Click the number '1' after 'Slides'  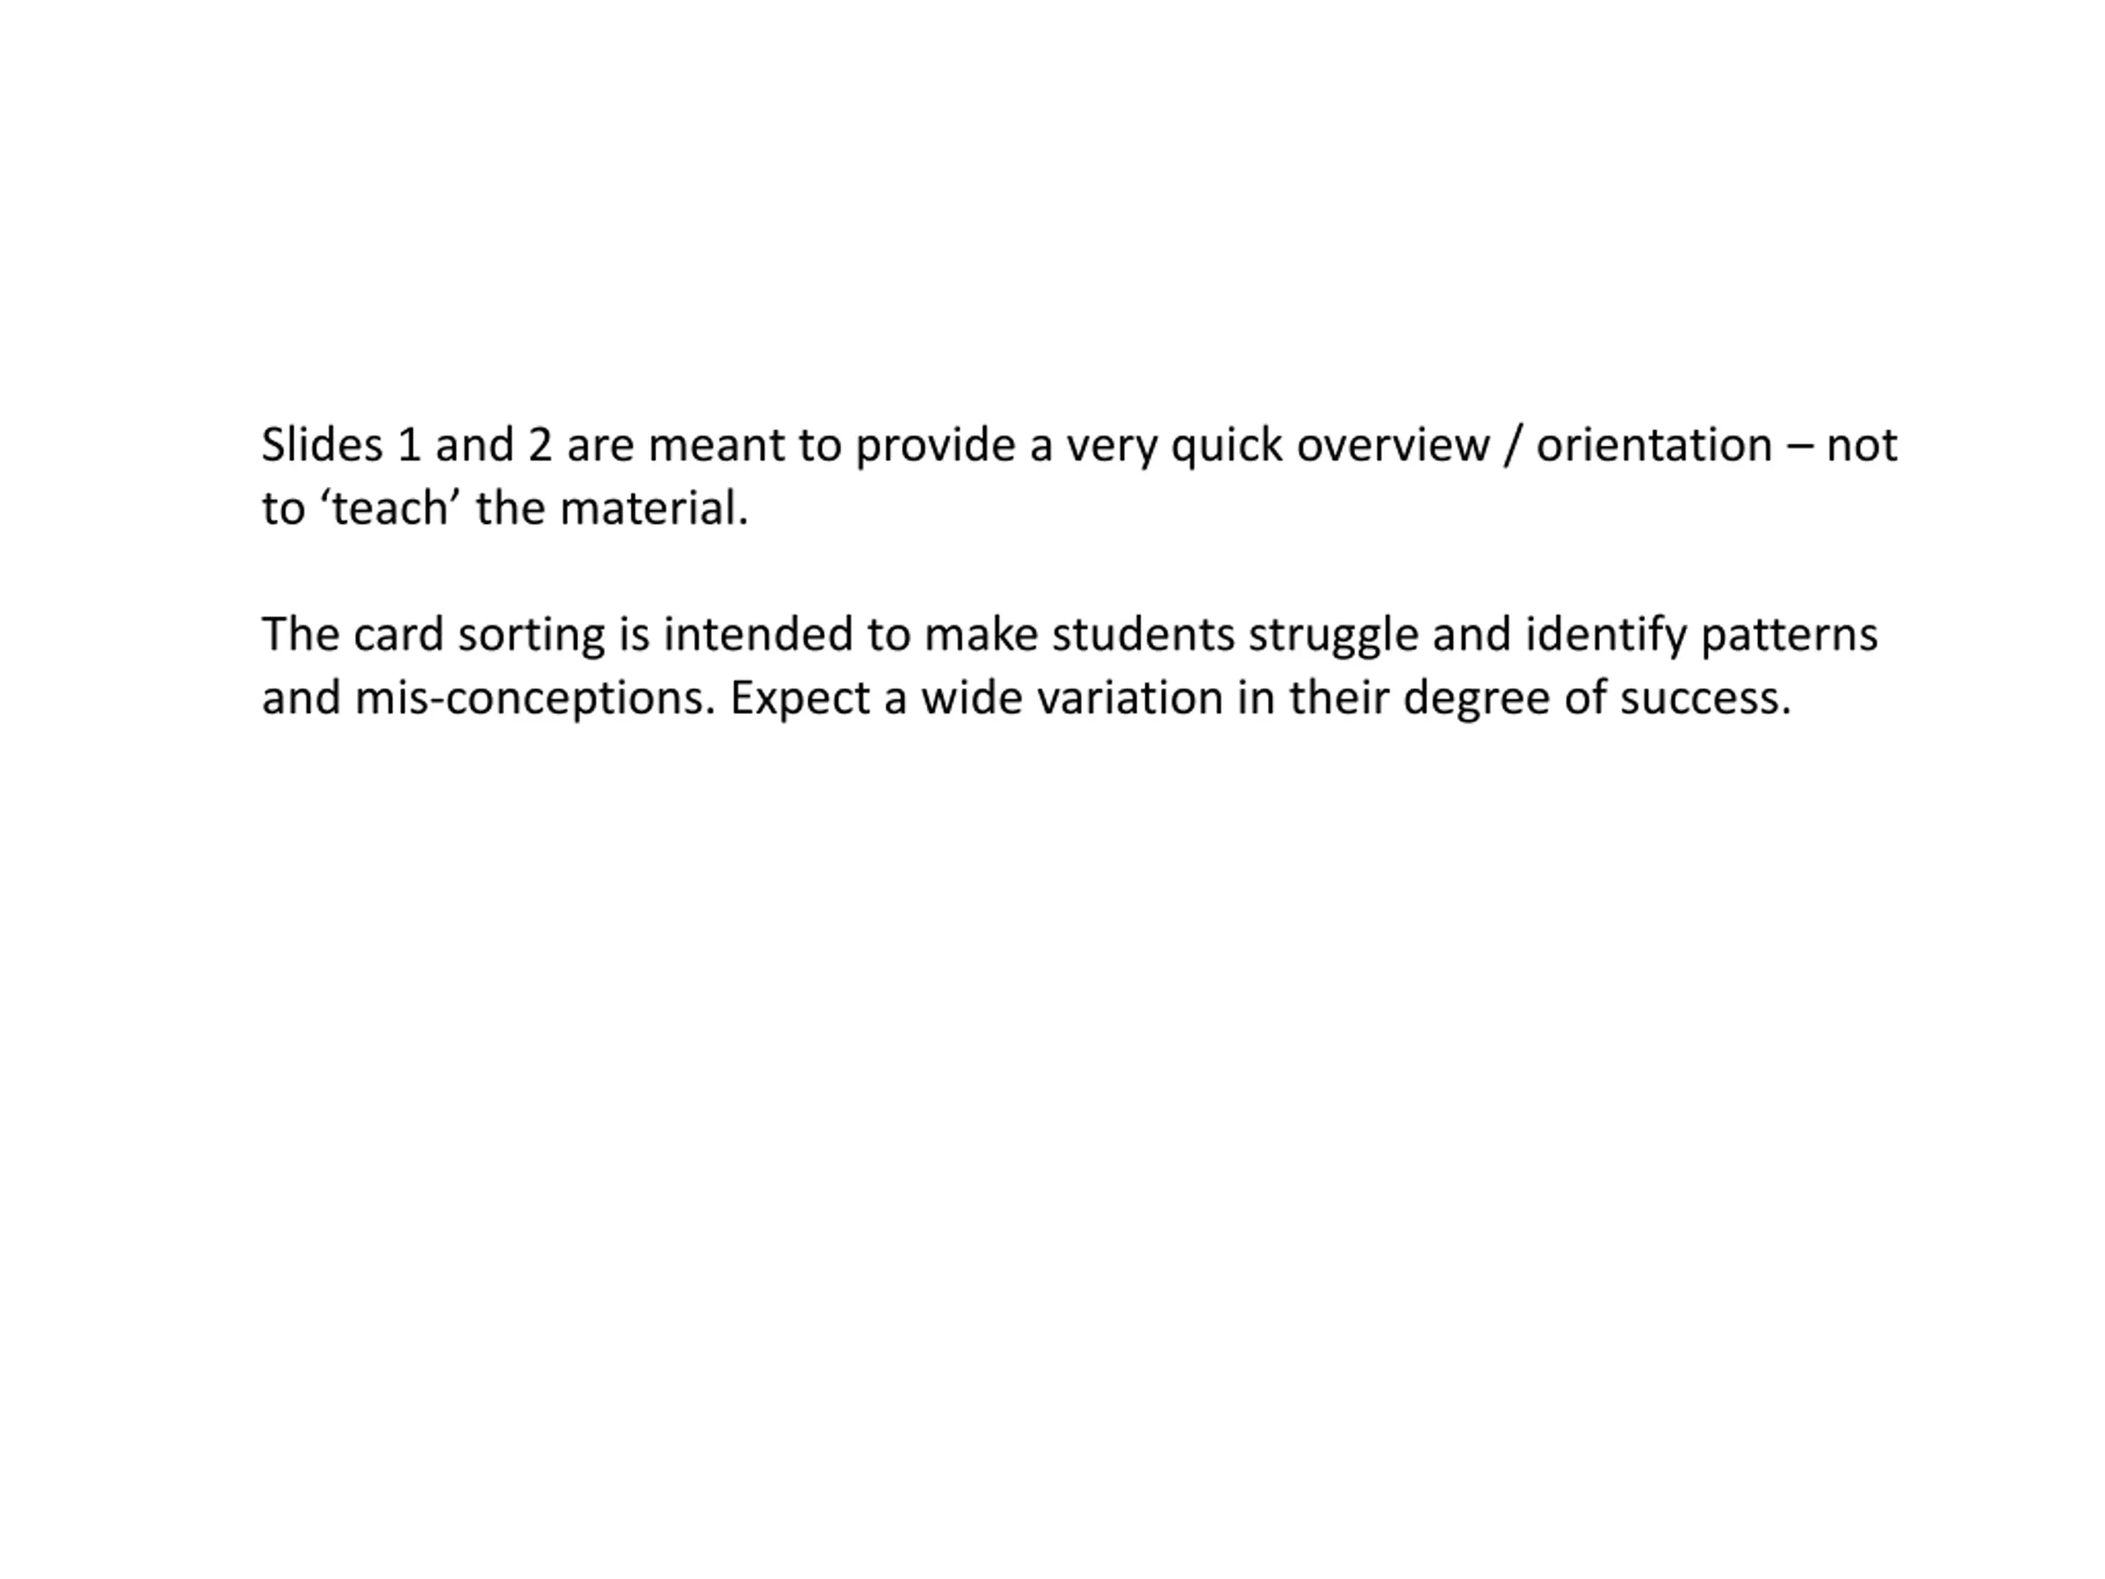(409, 446)
